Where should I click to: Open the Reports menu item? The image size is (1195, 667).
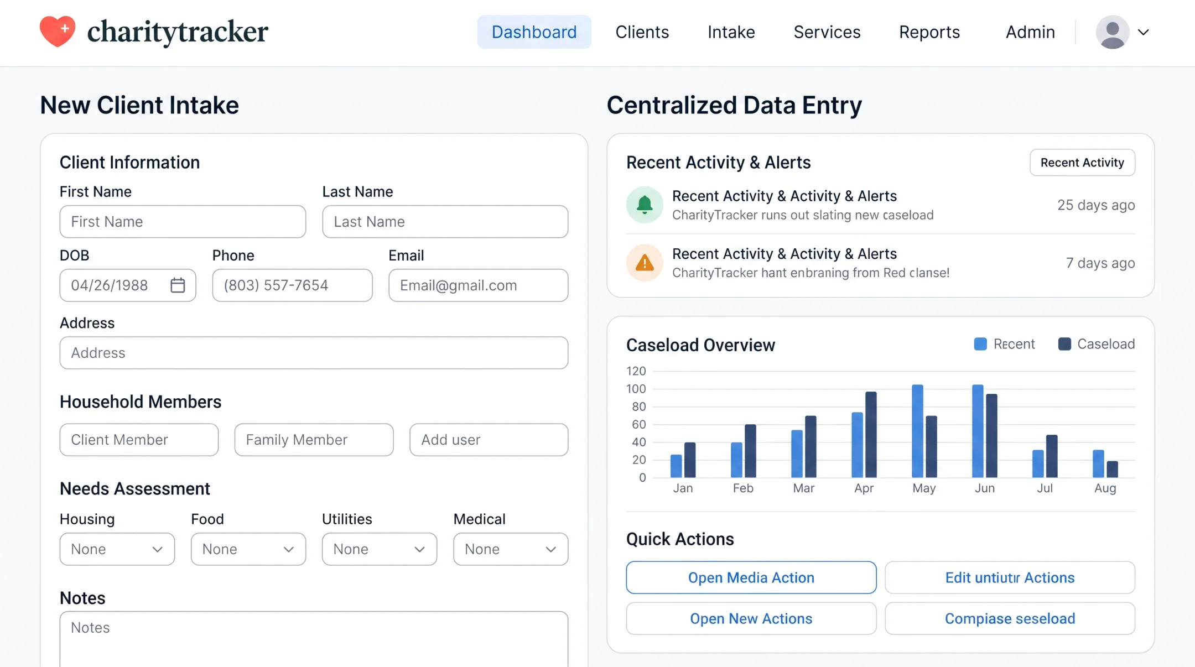point(929,32)
